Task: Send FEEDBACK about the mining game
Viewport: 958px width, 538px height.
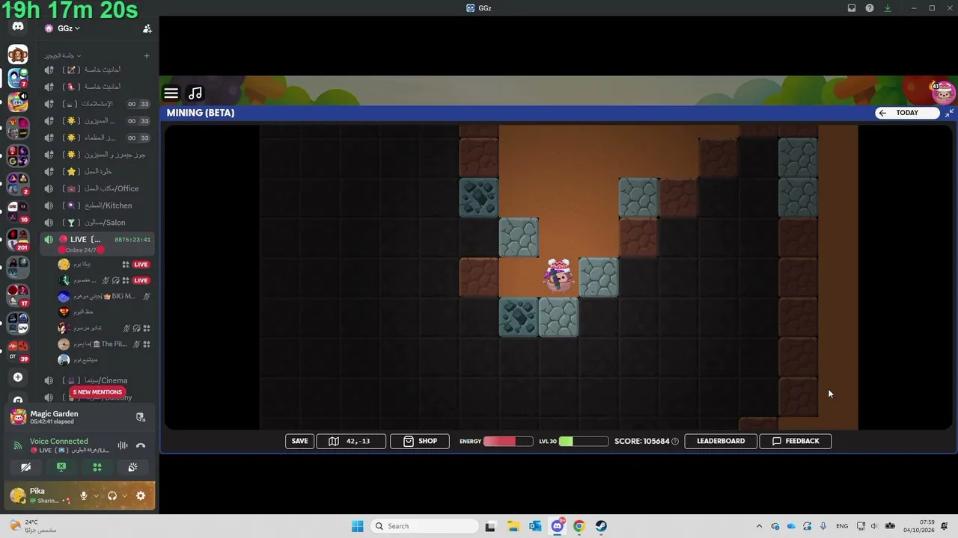Action: (x=796, y=441)
